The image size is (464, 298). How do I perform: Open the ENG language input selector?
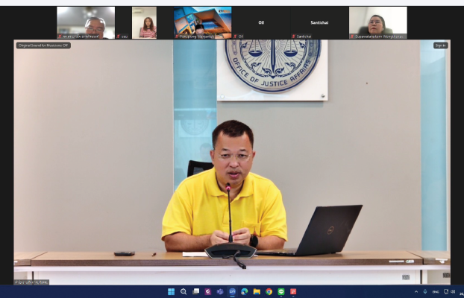click(436, 291)
